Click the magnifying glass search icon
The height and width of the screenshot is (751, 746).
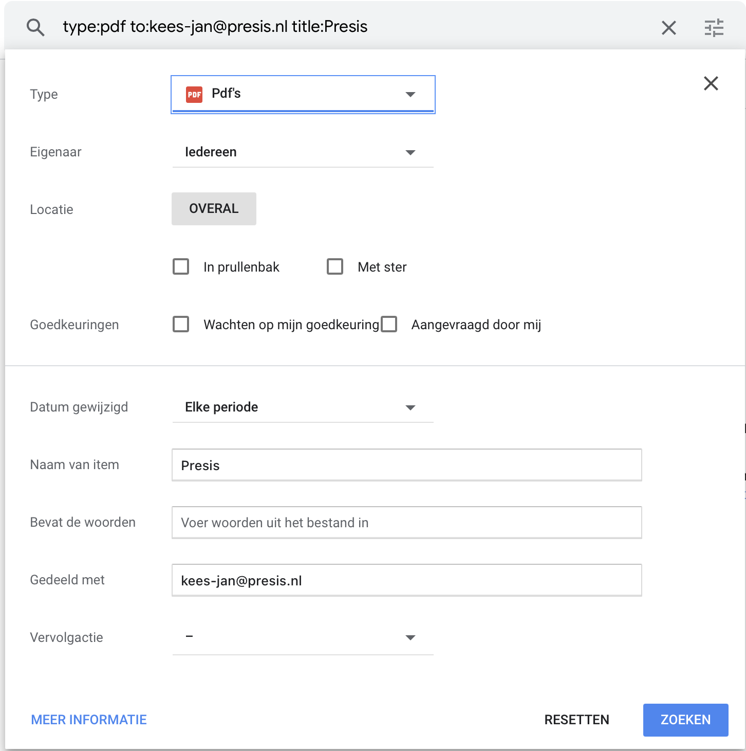pyautogui.click(x=35, y=27)
